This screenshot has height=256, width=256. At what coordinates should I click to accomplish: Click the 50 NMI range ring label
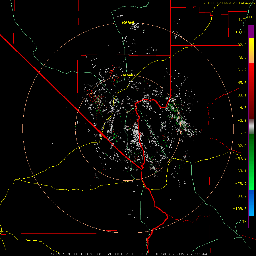point(128,75)
